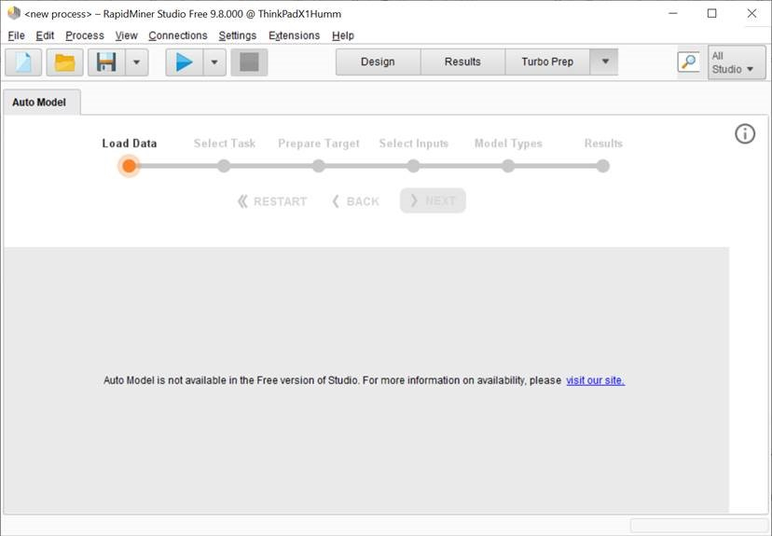
Task: Click the Select Task step dot
Action: (224, 166)
